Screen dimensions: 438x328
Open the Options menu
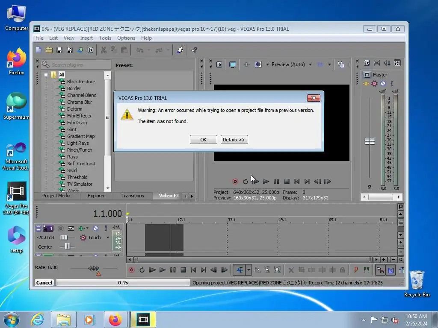click(x=126, y=38)
